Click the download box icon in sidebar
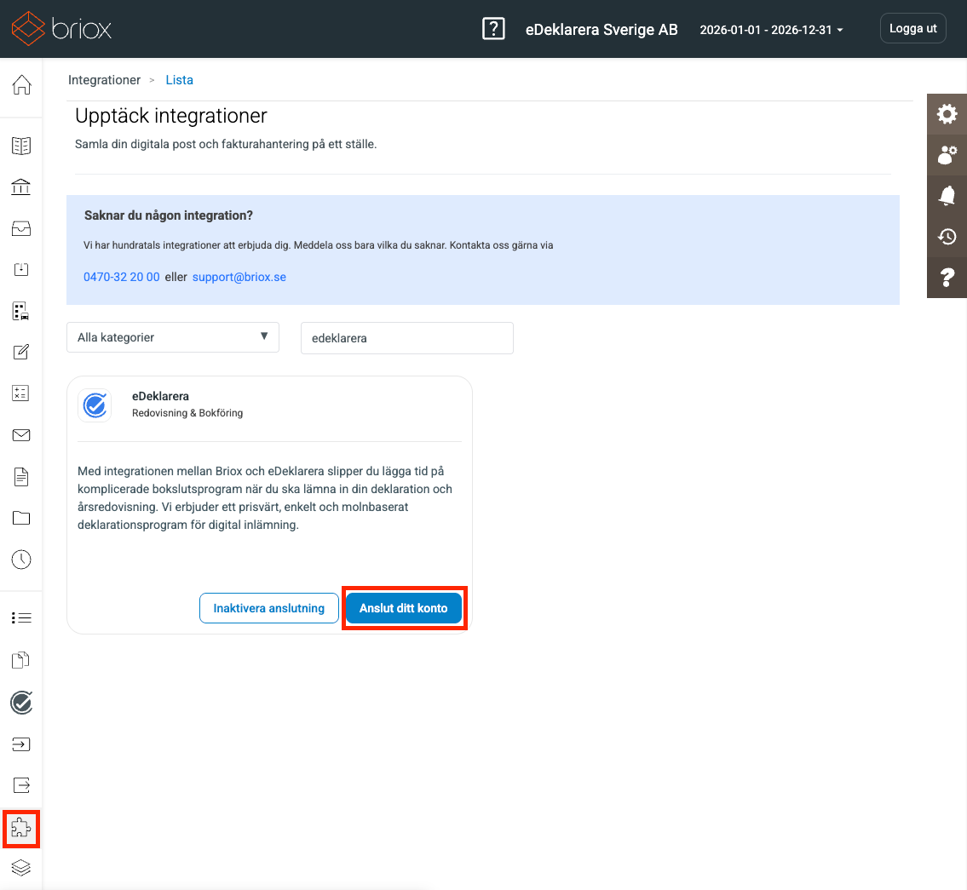The height and width of the screenshot is (890, 967). 21,269
